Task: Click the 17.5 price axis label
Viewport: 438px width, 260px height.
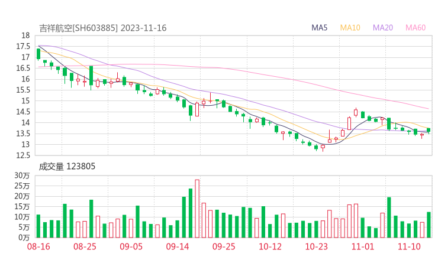Action: (23, 46)
